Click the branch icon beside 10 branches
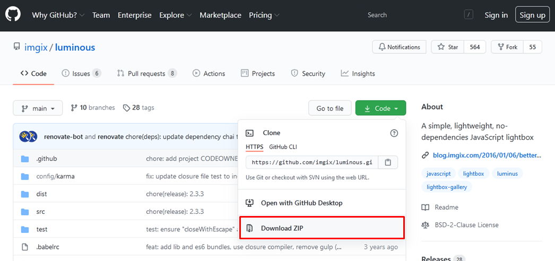Viewport: 555px width, 261px height. click(x=74, y=107)
